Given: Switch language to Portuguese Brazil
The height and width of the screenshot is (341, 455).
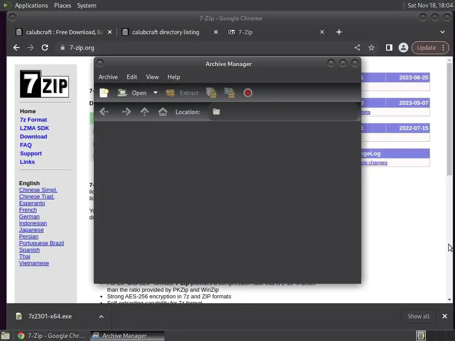Looking at the screenshot, I should coord(41,243).
